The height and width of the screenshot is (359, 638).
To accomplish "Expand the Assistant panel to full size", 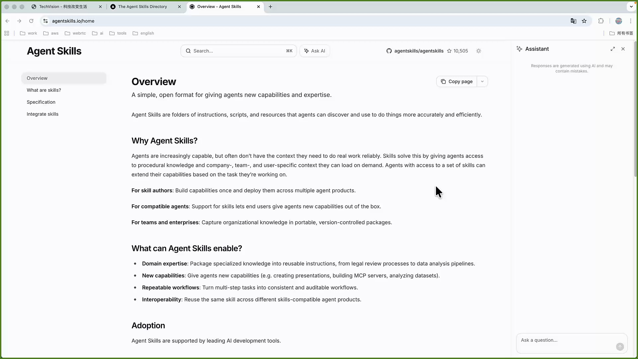I will pos(613,49).
